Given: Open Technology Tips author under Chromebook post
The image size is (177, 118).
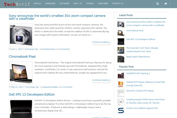Looking at the screenshot, I should point(32,87).
